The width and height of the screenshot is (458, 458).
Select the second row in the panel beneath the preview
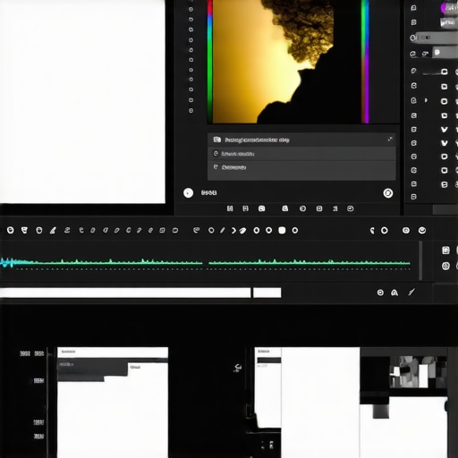tap(301, 154)
